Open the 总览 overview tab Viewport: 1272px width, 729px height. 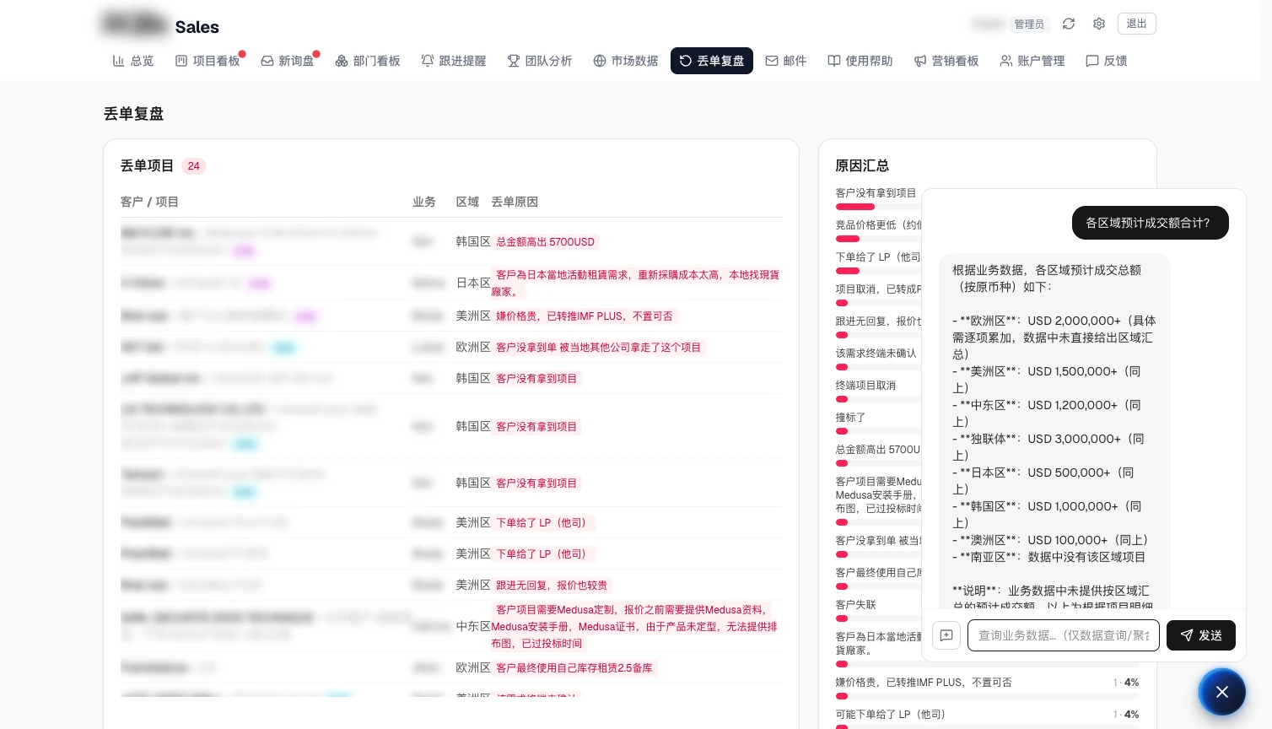coord(133,61)
